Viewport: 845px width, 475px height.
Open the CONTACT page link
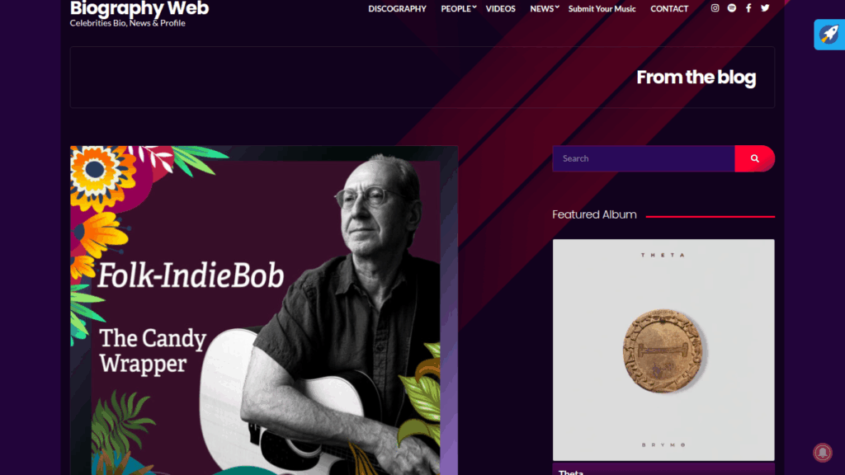click(669, 8)
